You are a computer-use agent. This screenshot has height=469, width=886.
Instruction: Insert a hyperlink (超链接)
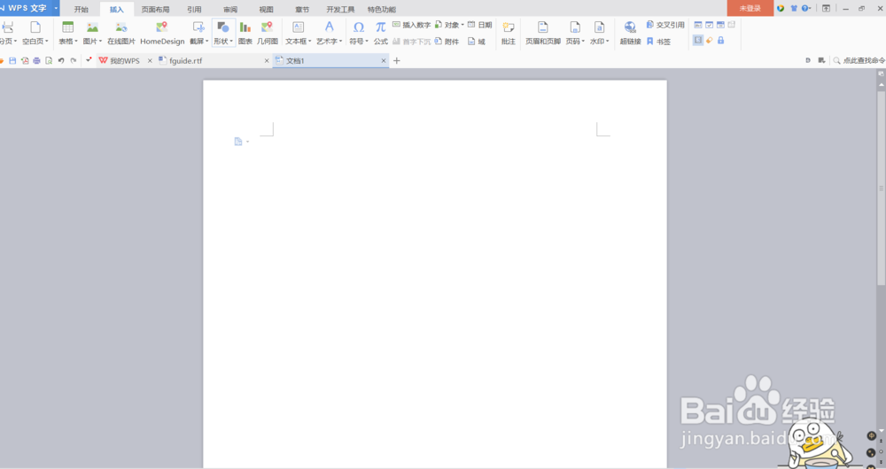(630, 33)
